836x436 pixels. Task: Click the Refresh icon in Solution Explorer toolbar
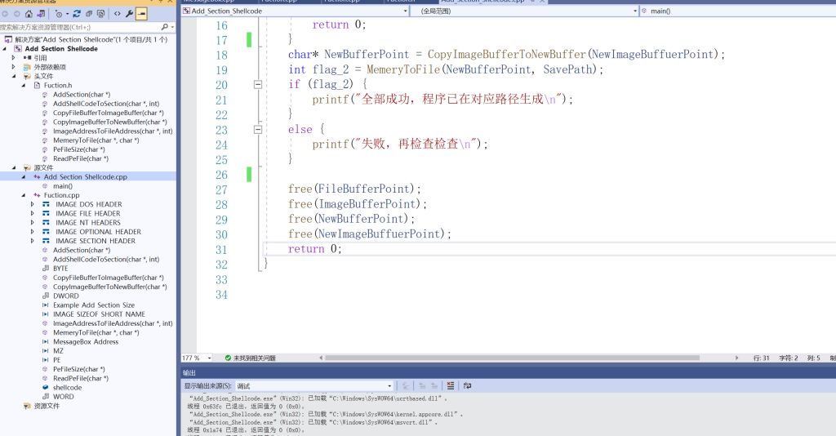pyautogui.click(x=76, y=14)
